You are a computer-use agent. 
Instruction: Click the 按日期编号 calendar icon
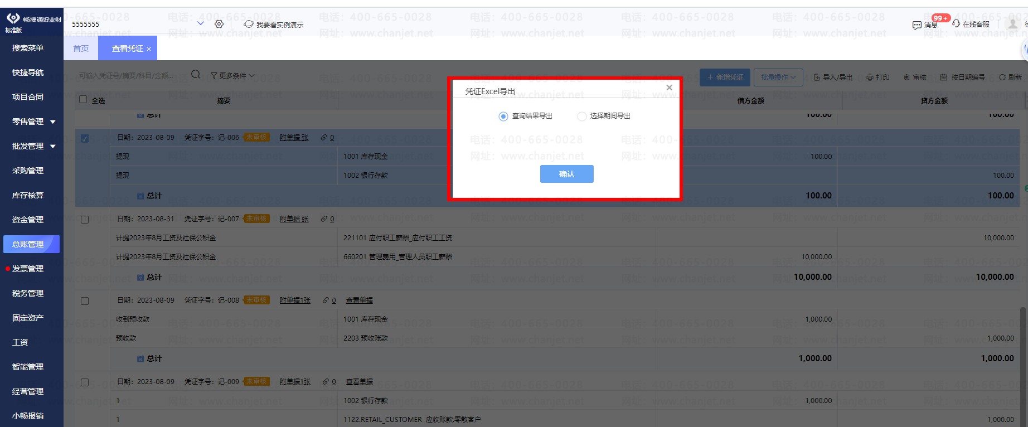[x=943, y=77]
